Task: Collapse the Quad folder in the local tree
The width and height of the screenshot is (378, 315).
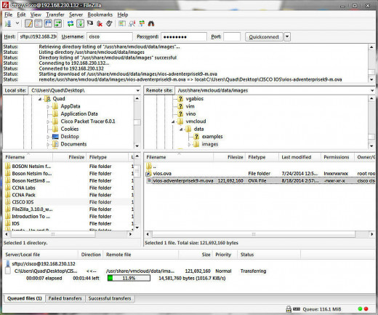Action: (x=40, y=99)
